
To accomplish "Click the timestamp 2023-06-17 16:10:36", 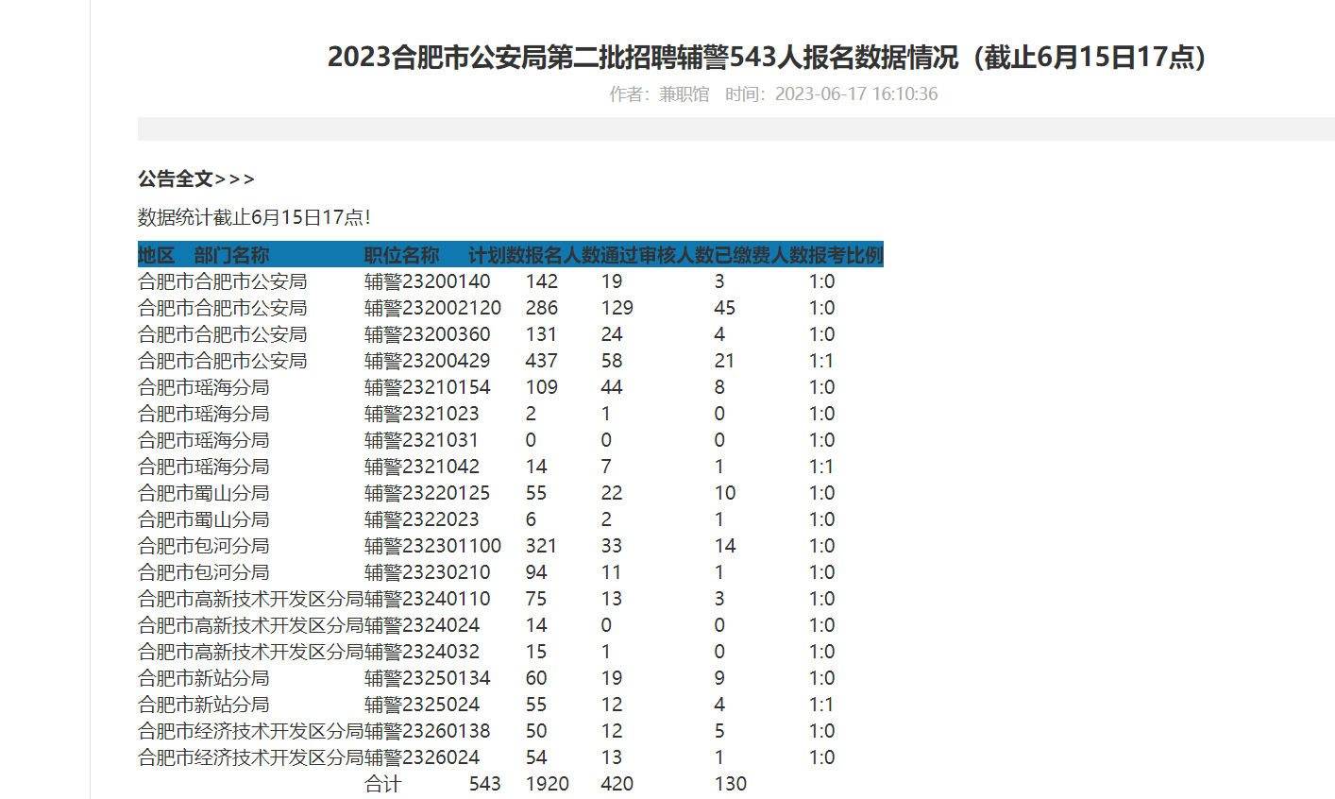I will click(x=856, y=93).
